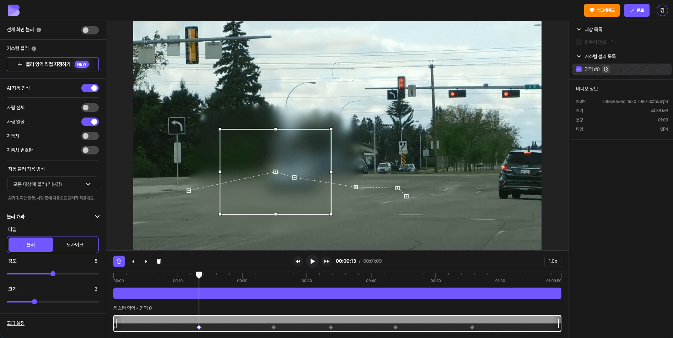Screen dimensions: 673x338
Task: Collapse the 대상 목록 section
Action: pos(579,29)
